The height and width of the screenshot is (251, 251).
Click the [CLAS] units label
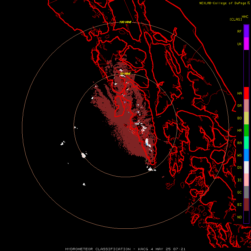236,20
